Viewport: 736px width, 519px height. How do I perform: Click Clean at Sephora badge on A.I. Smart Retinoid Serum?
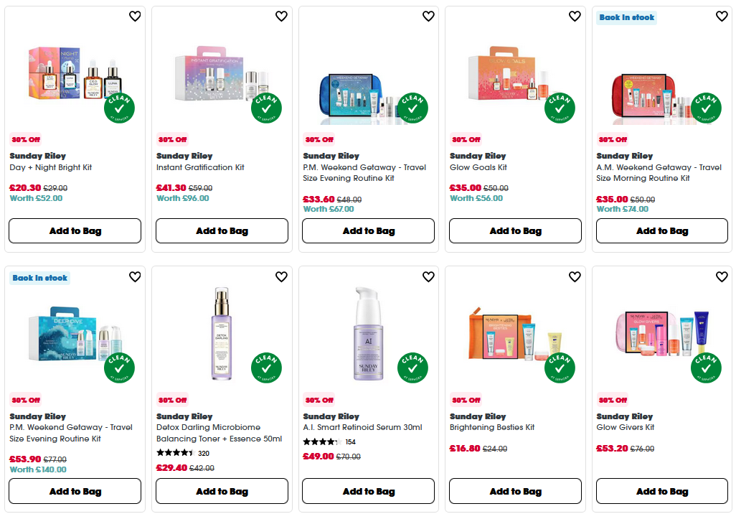414,368
